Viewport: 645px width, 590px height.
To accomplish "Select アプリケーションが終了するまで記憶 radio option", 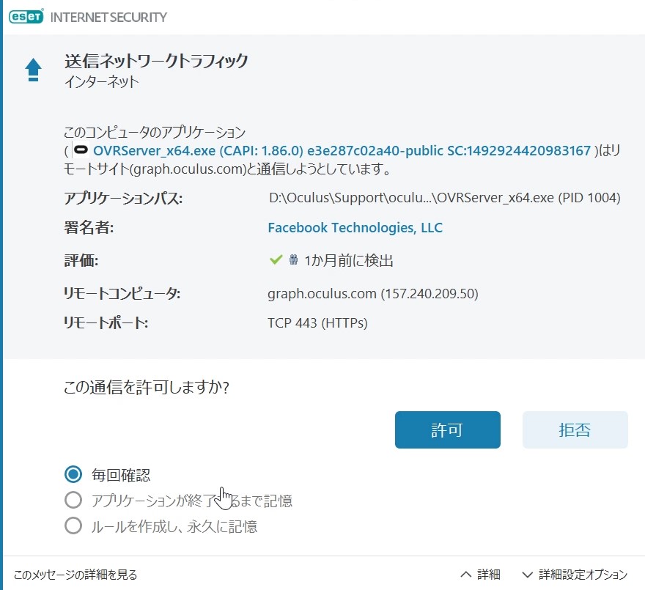I will click(73, 501).
